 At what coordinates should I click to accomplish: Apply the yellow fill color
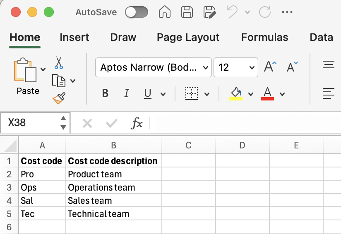pyautogui.click(x=235, y=94)
